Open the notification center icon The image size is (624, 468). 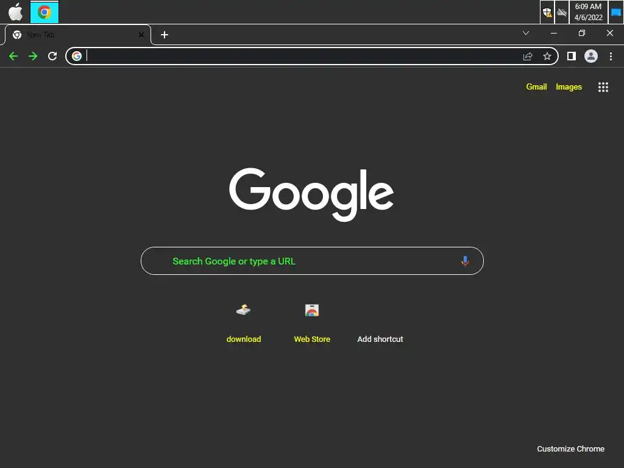tap(615, 12)
